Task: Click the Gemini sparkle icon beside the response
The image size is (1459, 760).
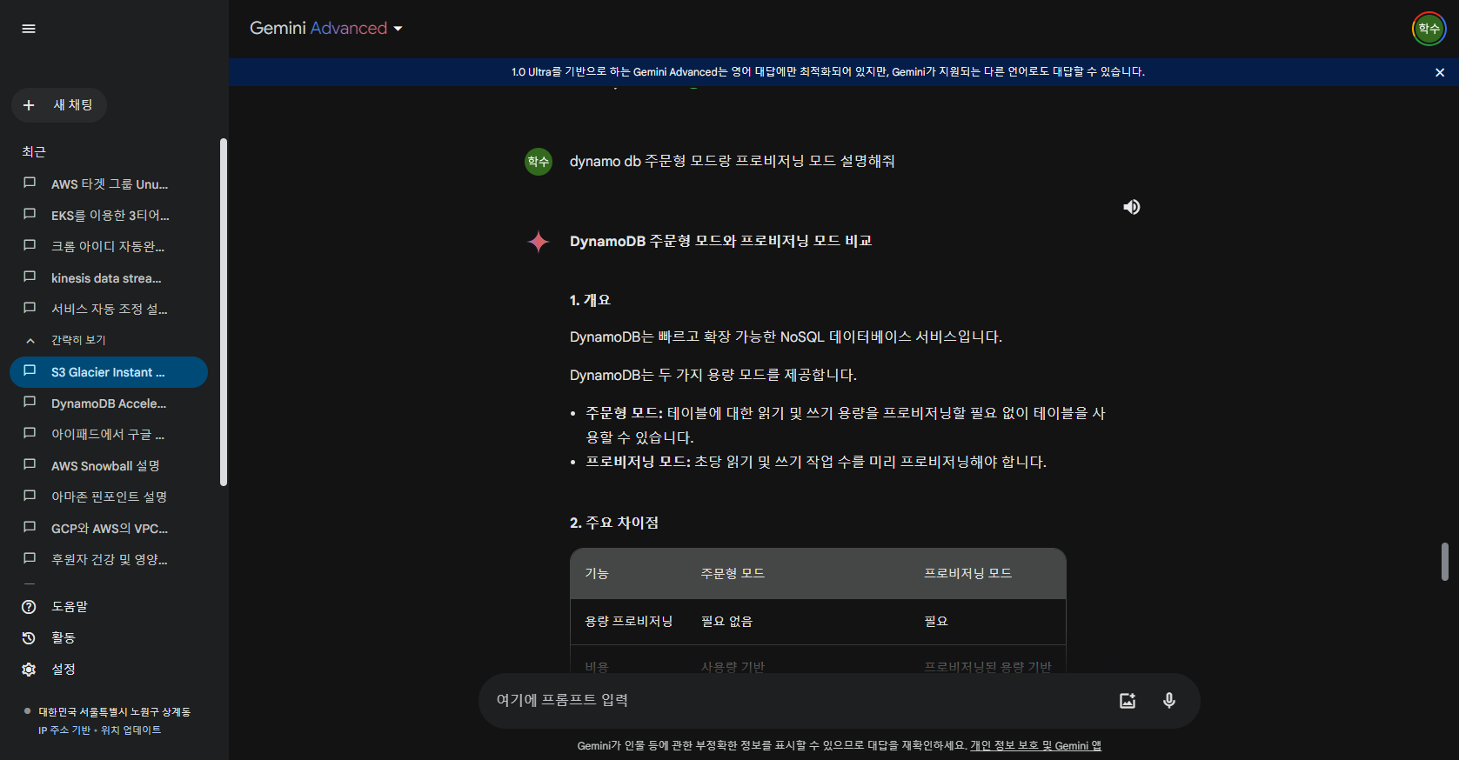Action: [539, 242]
